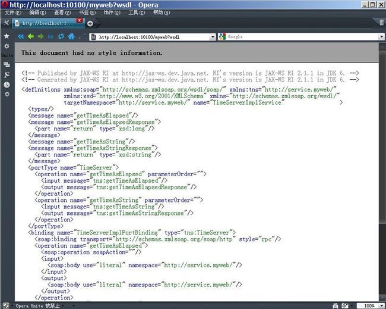Open Bookmarks star panel in sidebar

pyautogui.click(x=7, y=36)
